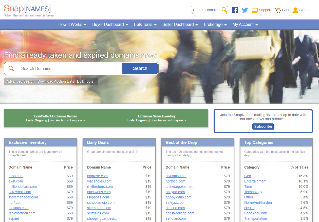Expand the Brokerage dropdown
This screenshot has height=222, width=319.
215,24
